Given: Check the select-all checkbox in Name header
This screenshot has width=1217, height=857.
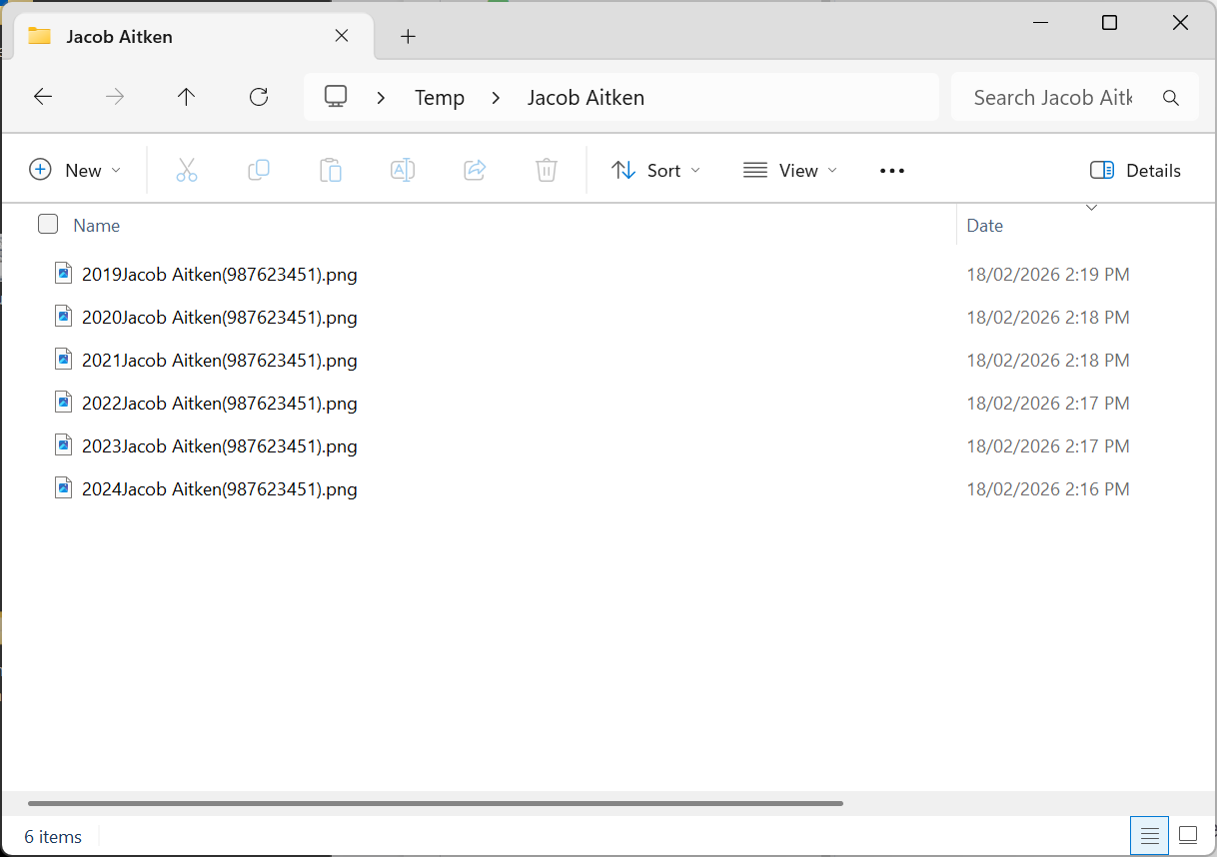Looking at the screenshot, I should tap(47, 224).
